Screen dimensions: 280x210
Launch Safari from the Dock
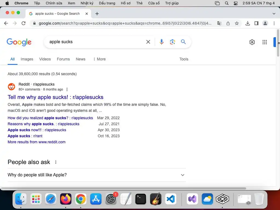point(51,199)
